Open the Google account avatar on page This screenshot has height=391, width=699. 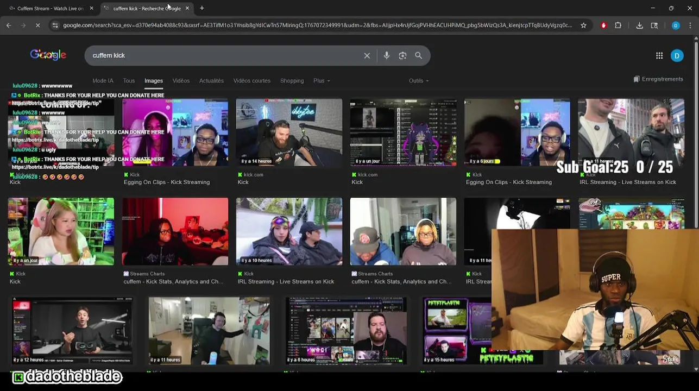tap(677, 55)
